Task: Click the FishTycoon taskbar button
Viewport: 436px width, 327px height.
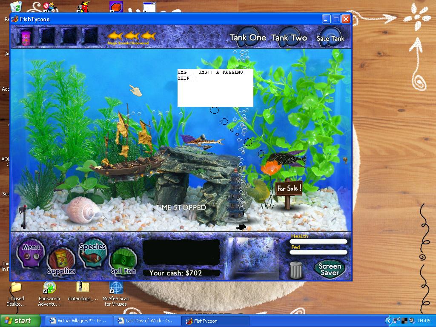Action: [215, 321]
